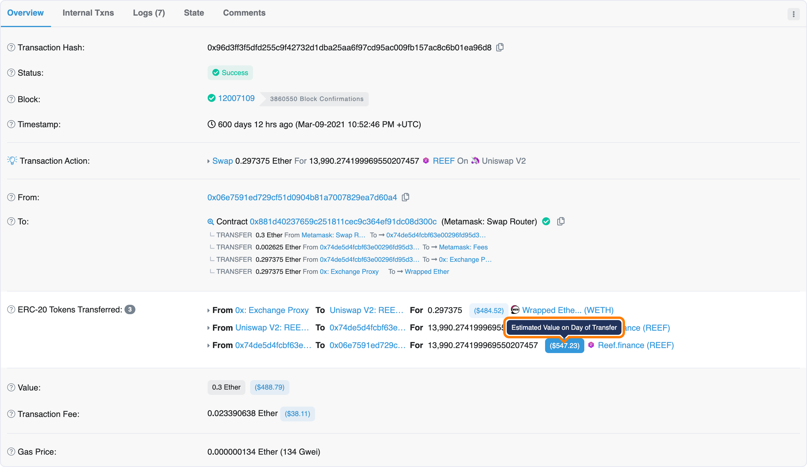Expand the 0x: Exchange Proxy token transfer row
The image size is (807, 467).
click(x=209, y=310)
